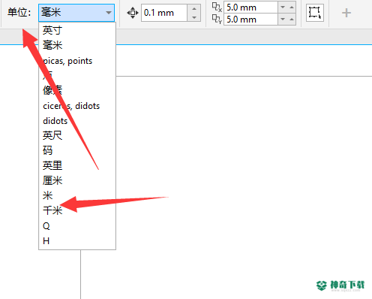This screenshot has height=299, width=372.
Task: Decrease nudge distance with down arrow
Action: click(x=194, y=17)
